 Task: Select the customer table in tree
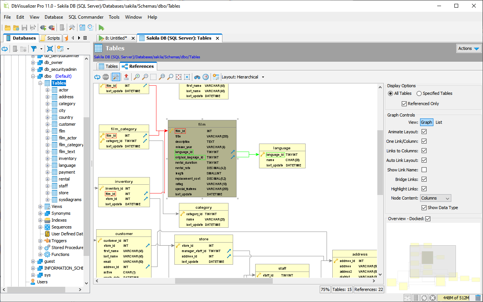click(x=67, y=124)
